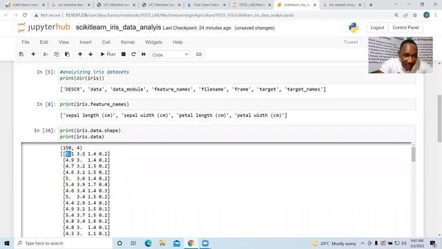This screenshot has height=249, width=442.
Task: Switch to the scikit-learn machine learning tab
Action: 25,5
